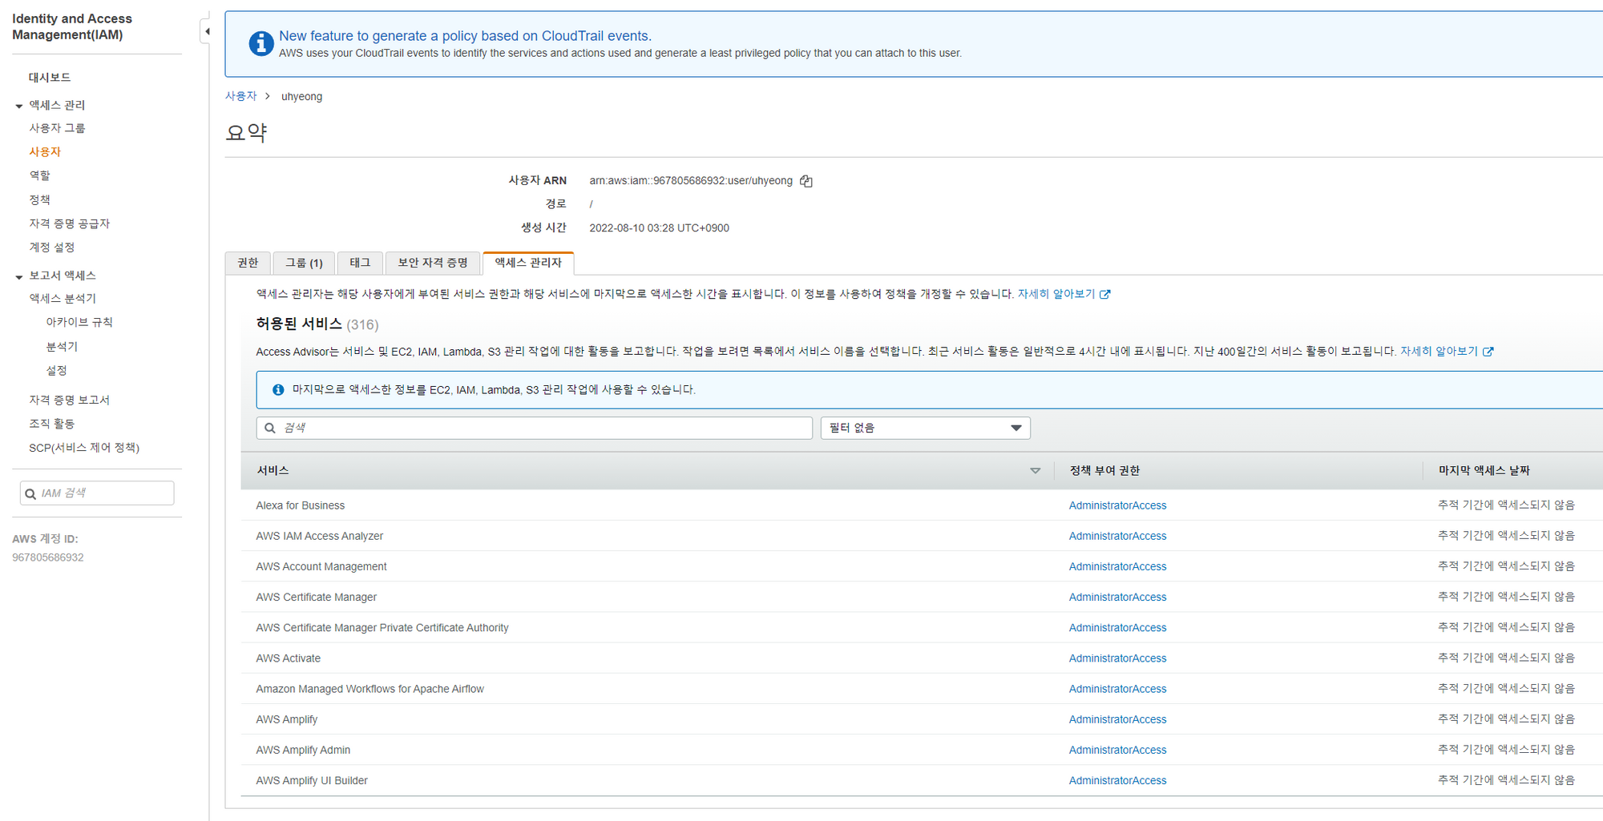Click the magnifier icon in the IAM search box
This screenshot has height=821, width=1603.
(x=30, y=493)
